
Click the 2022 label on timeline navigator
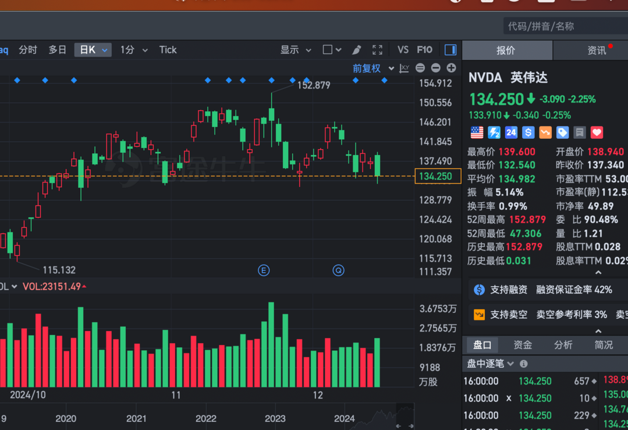coord(206,419)
